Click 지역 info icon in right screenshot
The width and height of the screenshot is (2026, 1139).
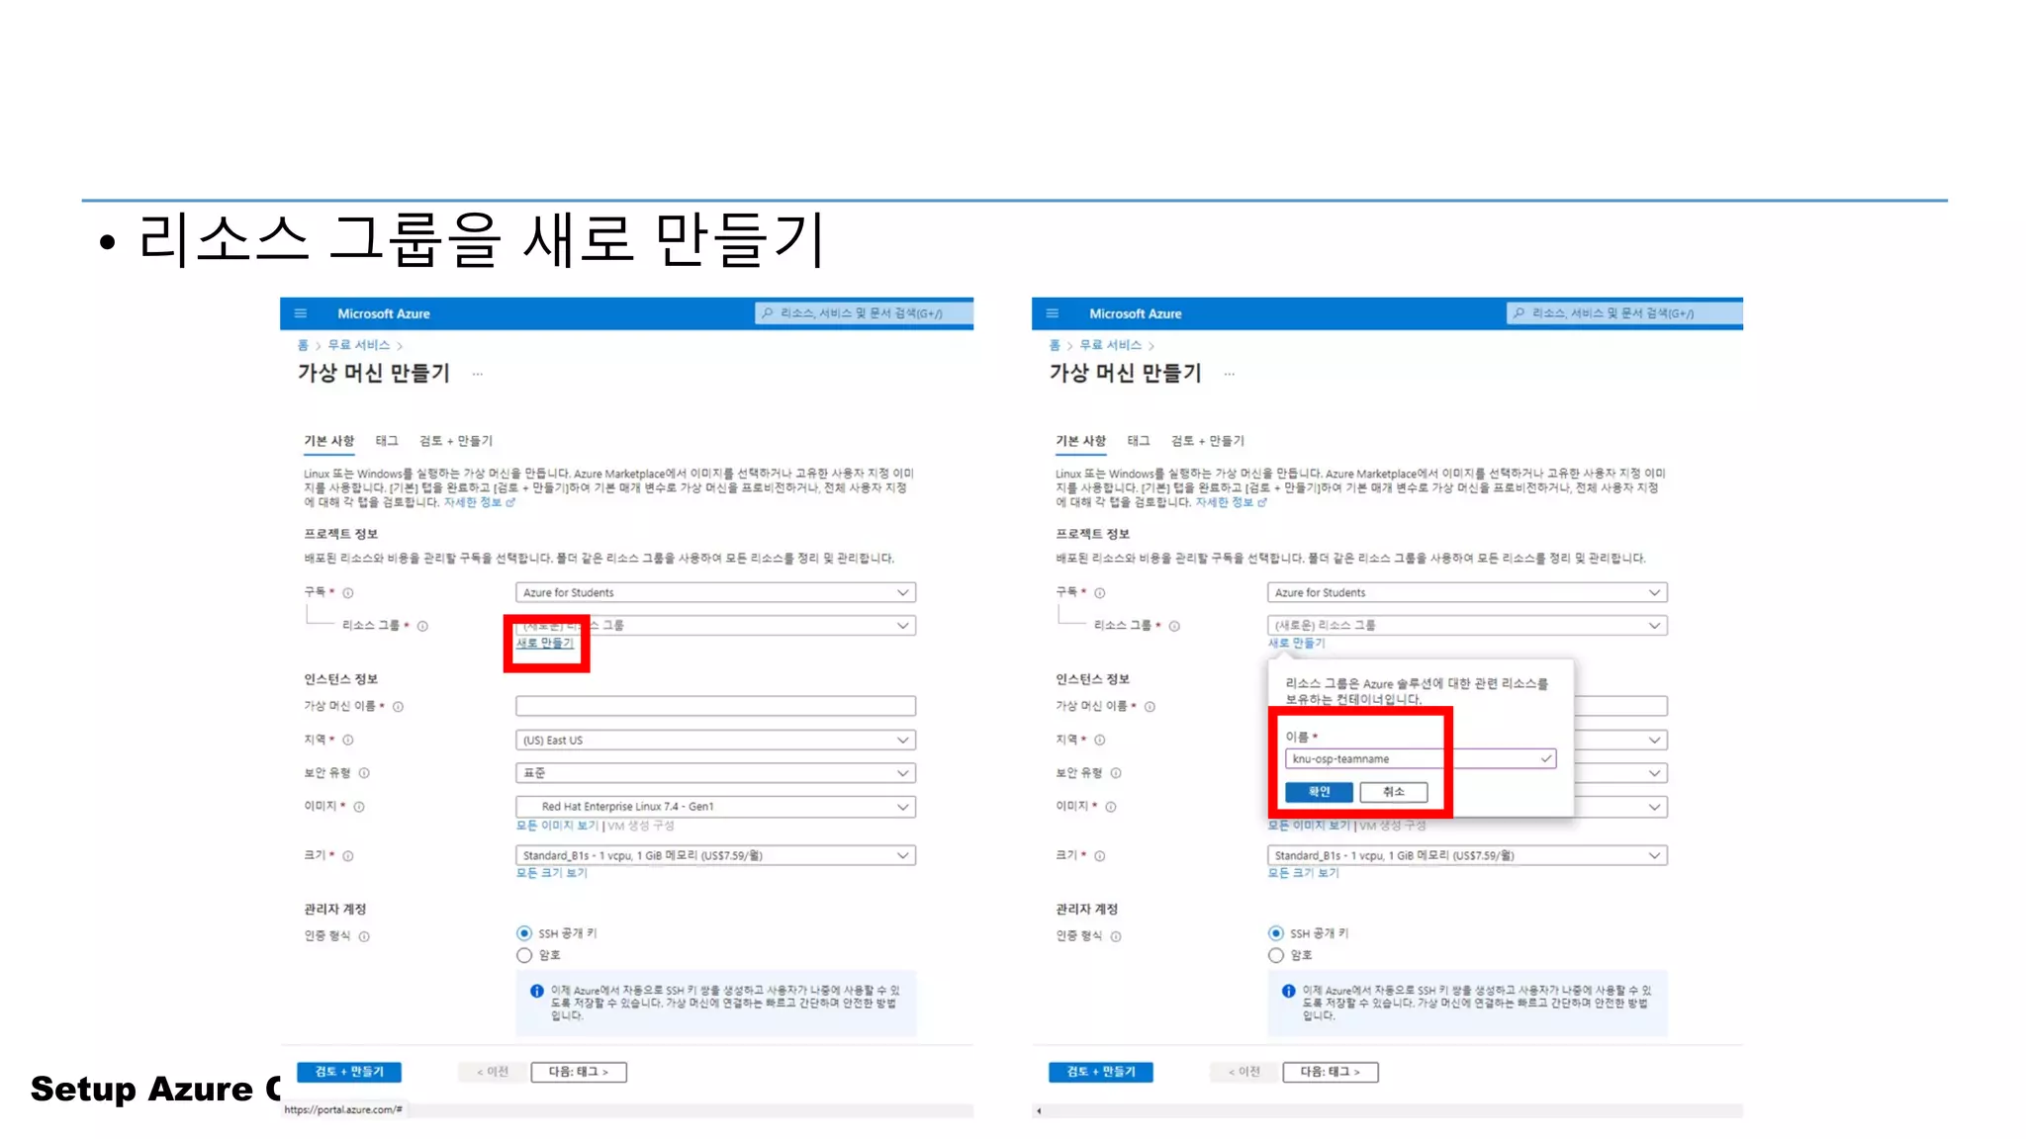click(x=1100, y=740)
